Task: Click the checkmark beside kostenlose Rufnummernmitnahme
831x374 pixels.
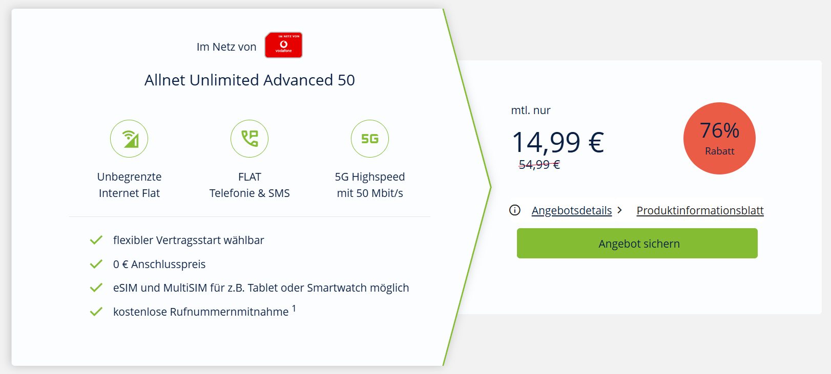Action: click(x=96, y=312)
